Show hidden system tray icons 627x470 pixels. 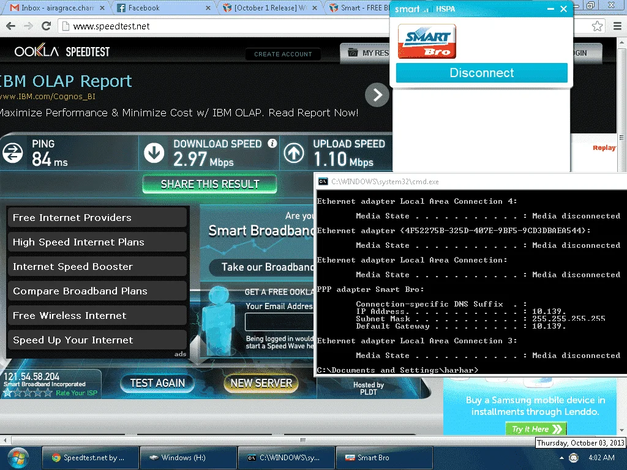coord(561,458)
